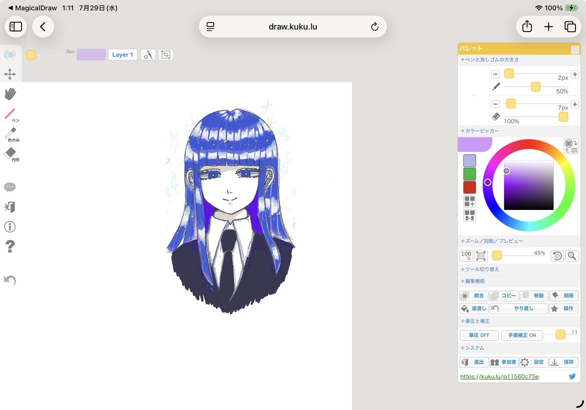
Task: Open the help question mark
Action: pos(10,246)
